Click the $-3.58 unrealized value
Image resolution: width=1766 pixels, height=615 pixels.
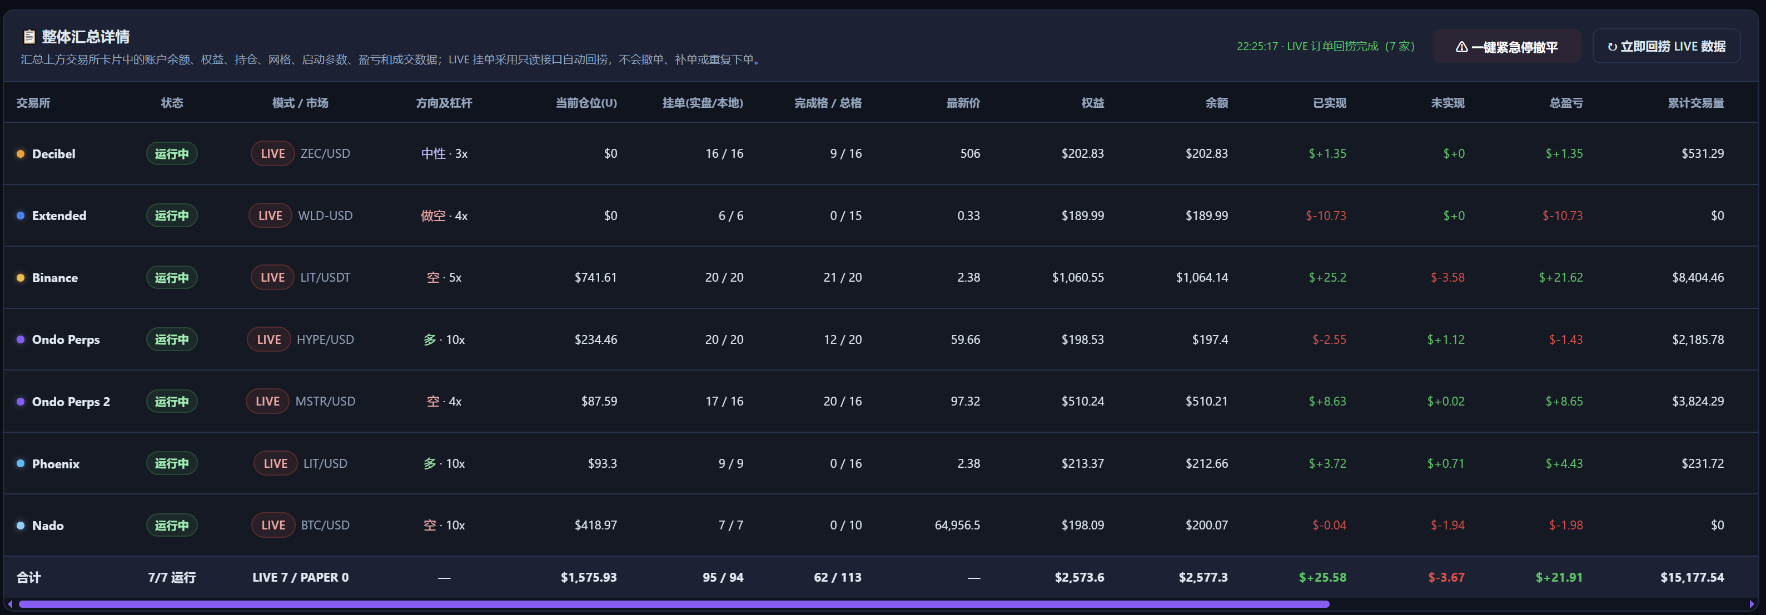(1447, 277)
